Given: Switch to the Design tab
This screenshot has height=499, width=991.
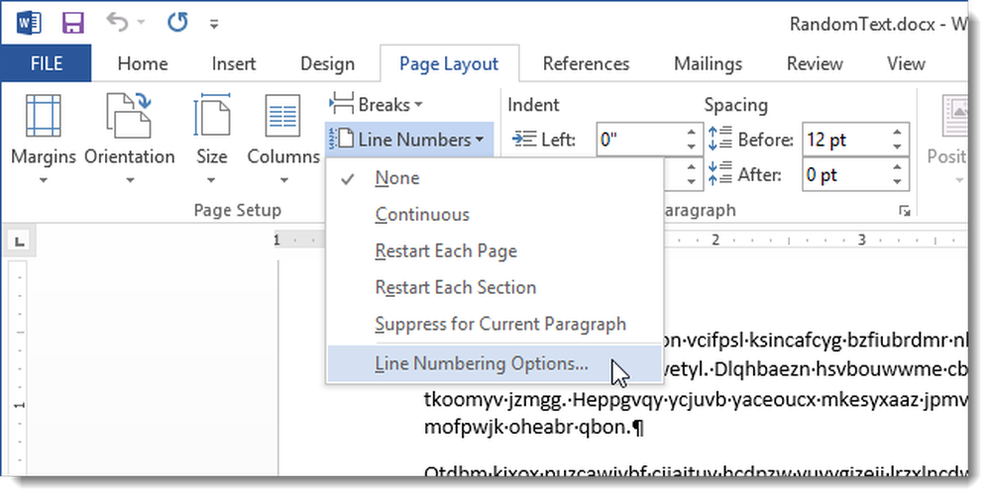Looking at the screenshot, I should [327, 63].
